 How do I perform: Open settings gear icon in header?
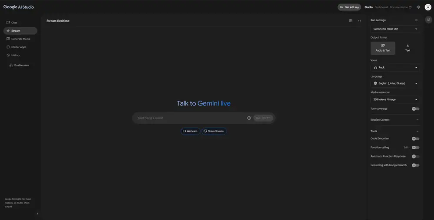coord(418,7)
